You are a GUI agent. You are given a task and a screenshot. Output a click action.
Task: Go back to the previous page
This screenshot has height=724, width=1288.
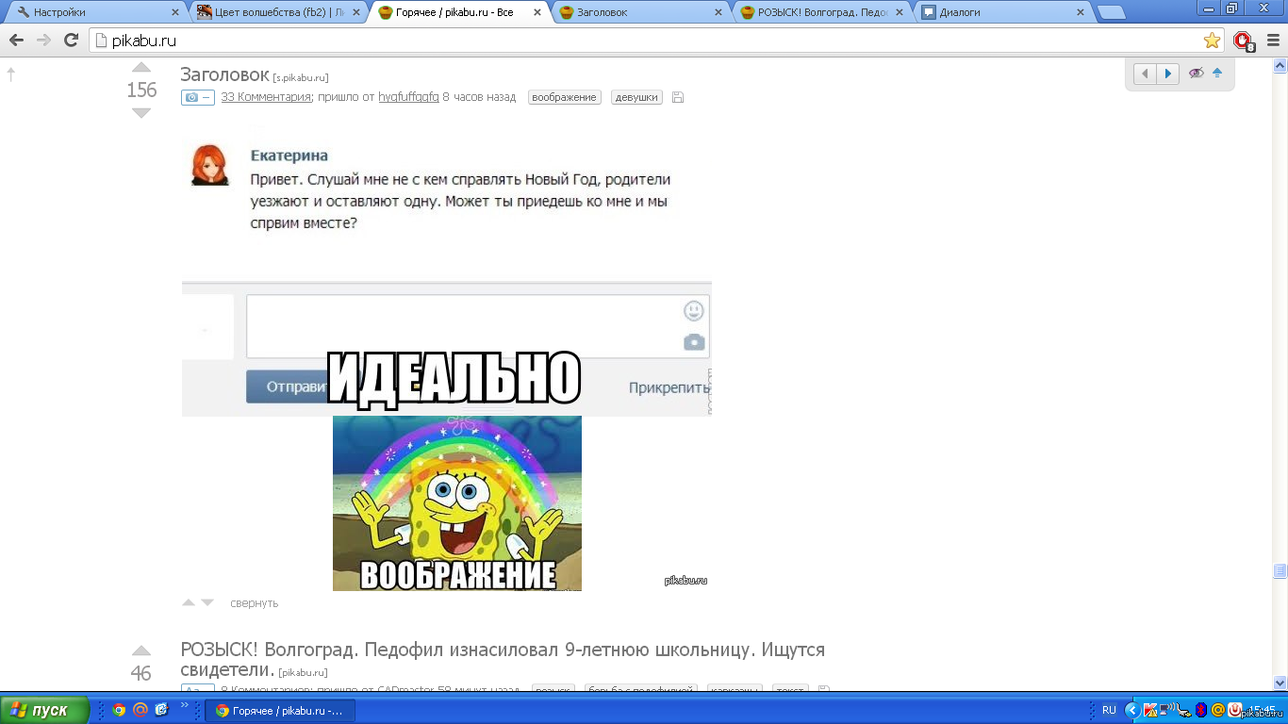pyautogui.click(x=16, y=41)
